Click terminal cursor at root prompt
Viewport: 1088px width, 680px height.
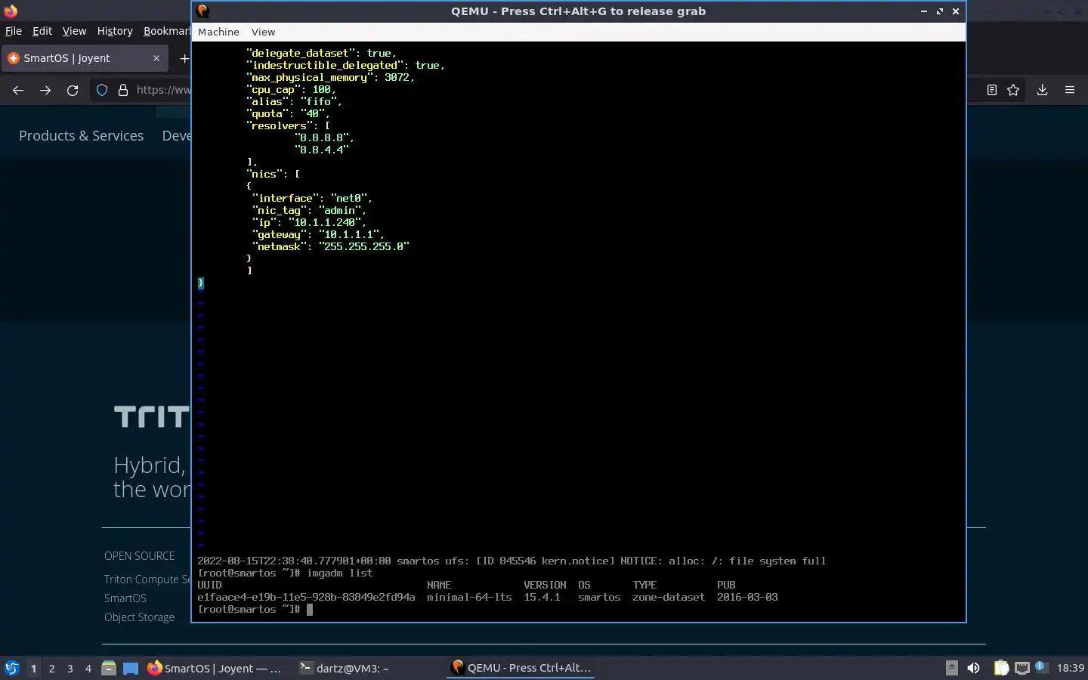tap(310, 609)
